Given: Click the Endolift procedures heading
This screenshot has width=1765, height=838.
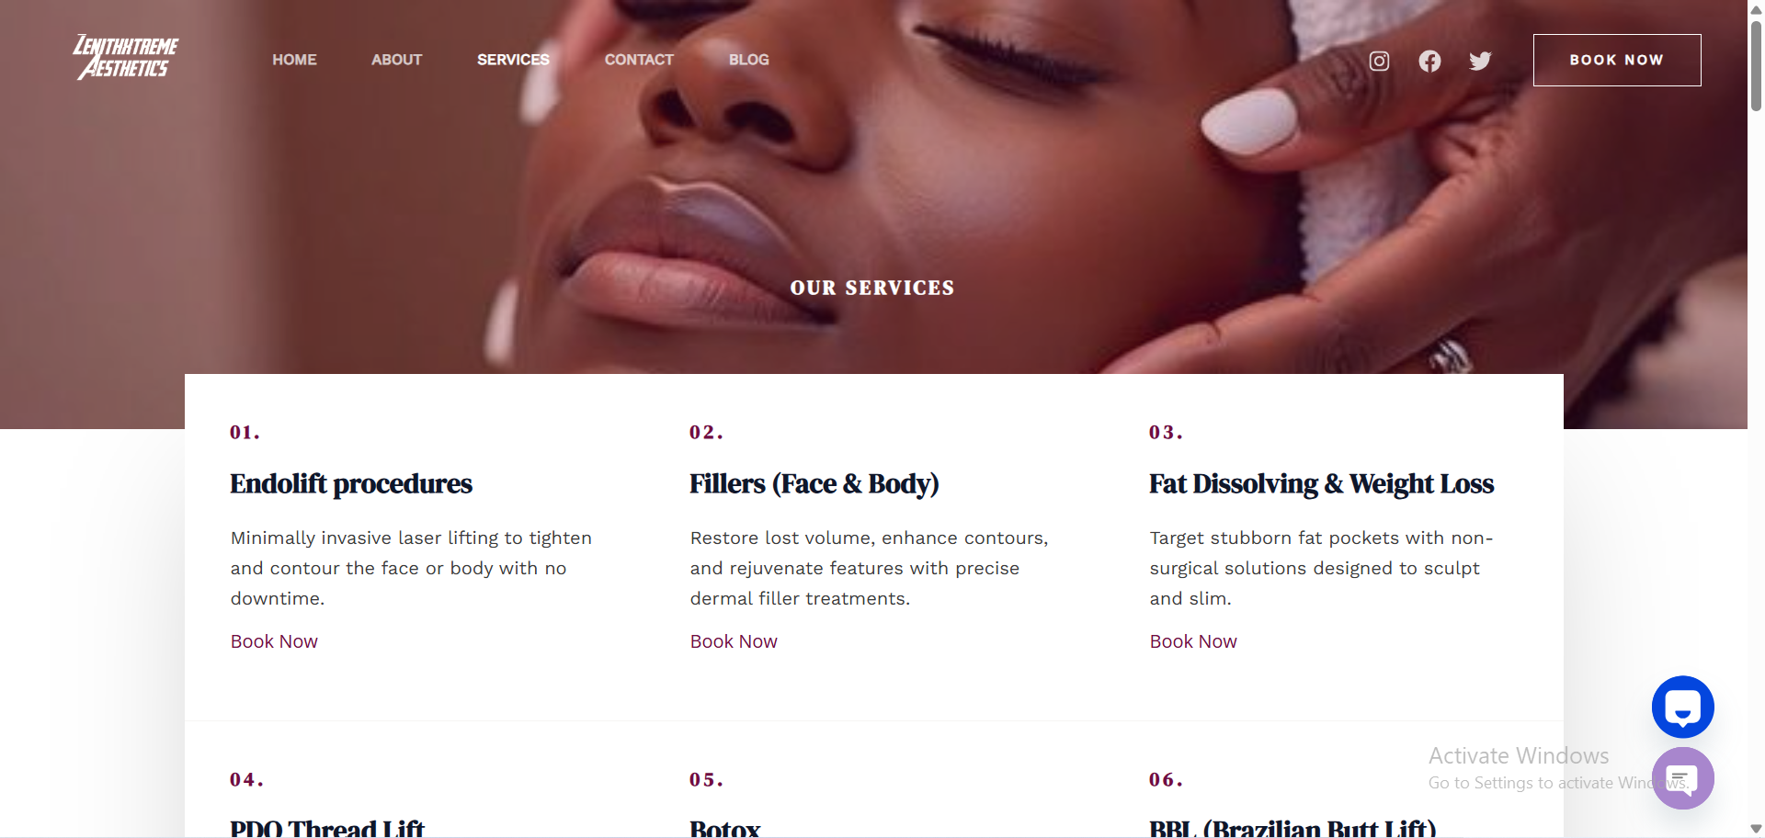Looking at the screenshot, I should 351,483.
